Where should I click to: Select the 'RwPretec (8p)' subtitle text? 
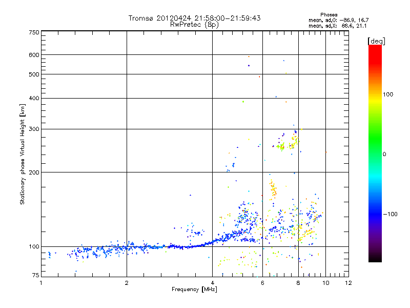click(194, 25)
